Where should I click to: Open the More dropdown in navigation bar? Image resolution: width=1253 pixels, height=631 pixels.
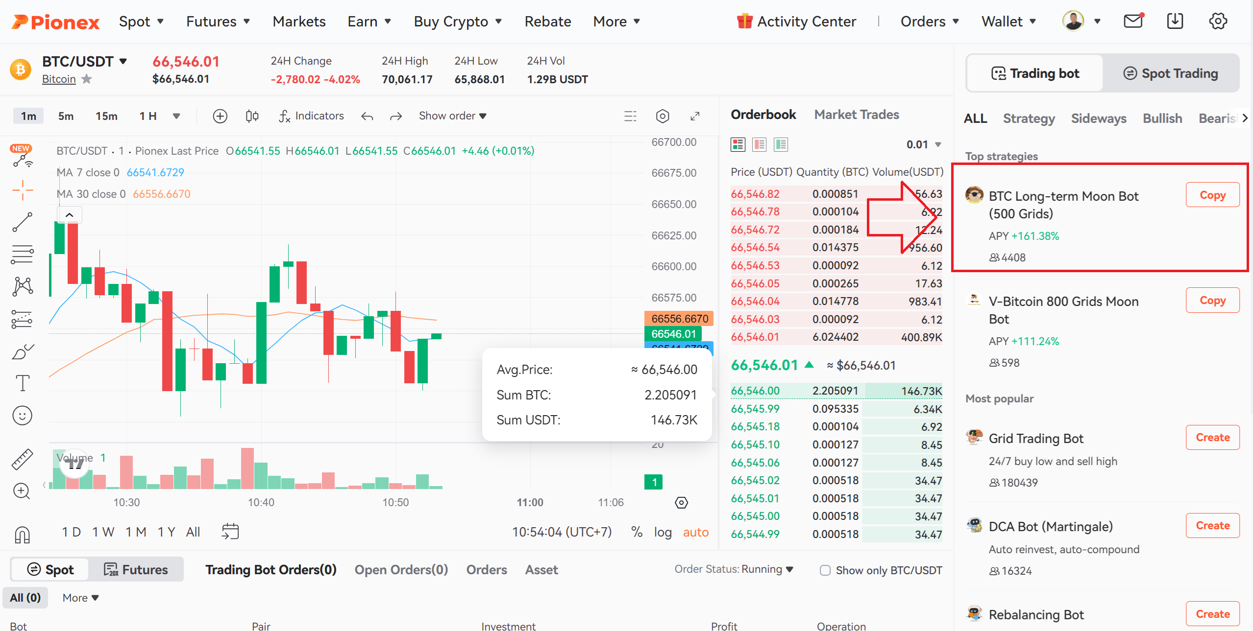coord(616,22)
